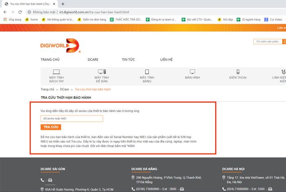
Task: Open the Hỏi đáp bookmark
Action: pos(225,20)
